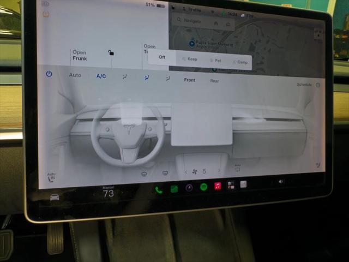The image size is (349, 262).
Task: Select the blue face-level airflow vent icon
Action: 147,78
